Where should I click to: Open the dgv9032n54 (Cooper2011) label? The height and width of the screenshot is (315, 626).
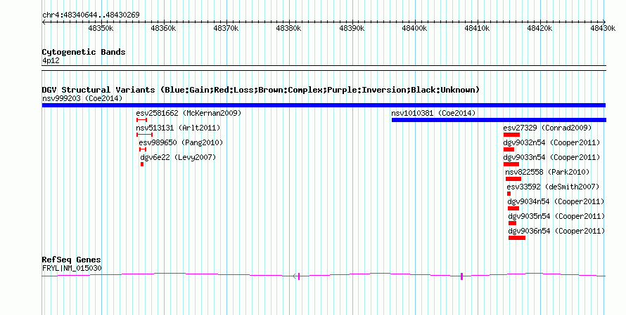(551, 142)
